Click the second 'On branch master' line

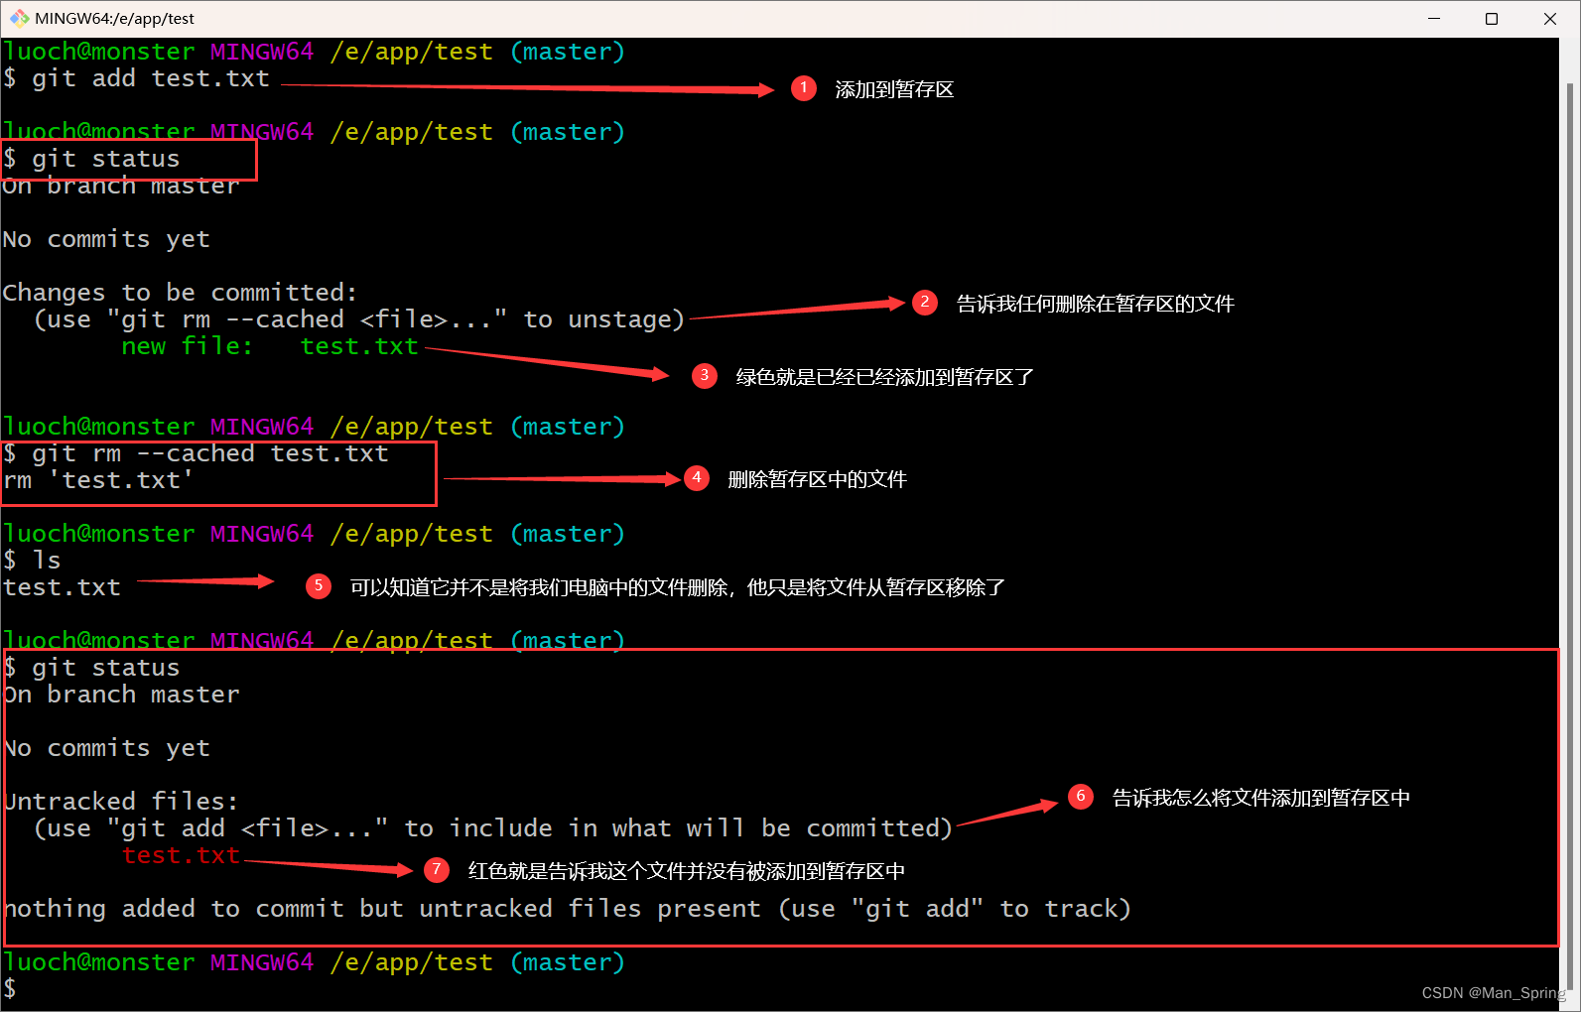tap(121, 695)
